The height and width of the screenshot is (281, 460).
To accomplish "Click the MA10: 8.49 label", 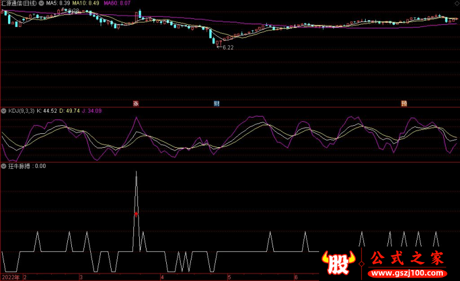I will [x=86, y=3].
